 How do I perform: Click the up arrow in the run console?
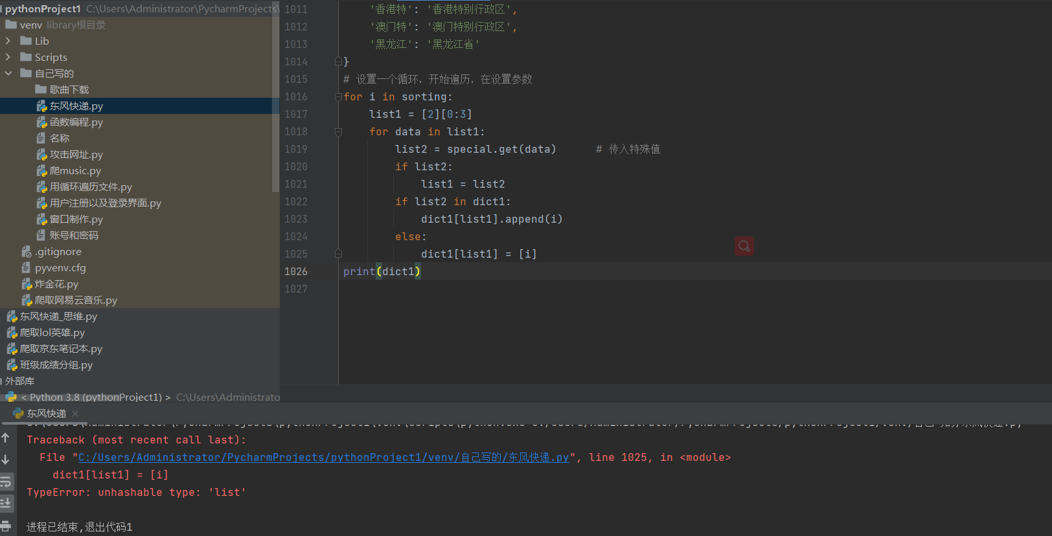pos(6,438)
